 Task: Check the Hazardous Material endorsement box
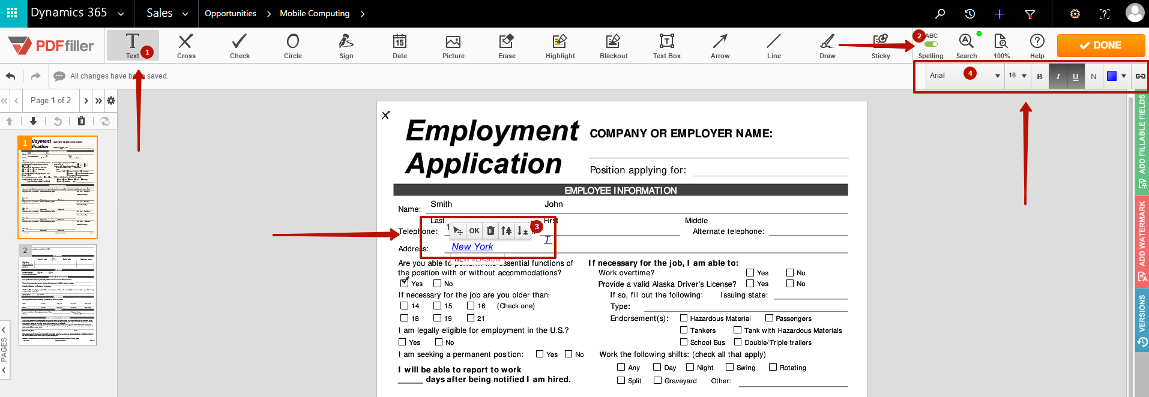click(684, 318)
